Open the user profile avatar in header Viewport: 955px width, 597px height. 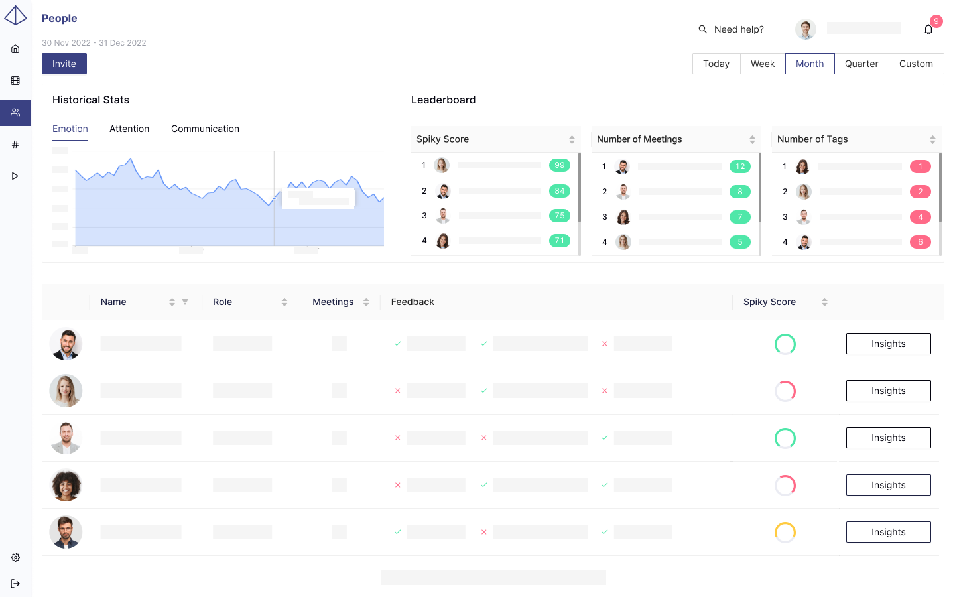[x=806, y=29]
